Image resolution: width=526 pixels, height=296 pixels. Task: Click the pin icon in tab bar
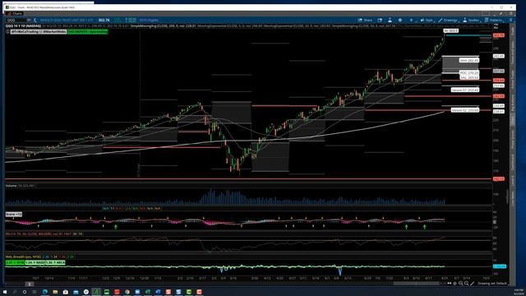501,13
